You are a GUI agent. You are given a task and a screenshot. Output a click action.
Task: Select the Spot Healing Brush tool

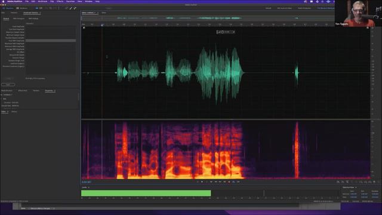[x=75, y=8]
